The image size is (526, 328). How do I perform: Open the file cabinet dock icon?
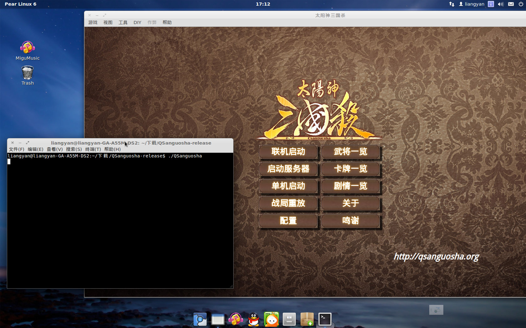point(289,319)
